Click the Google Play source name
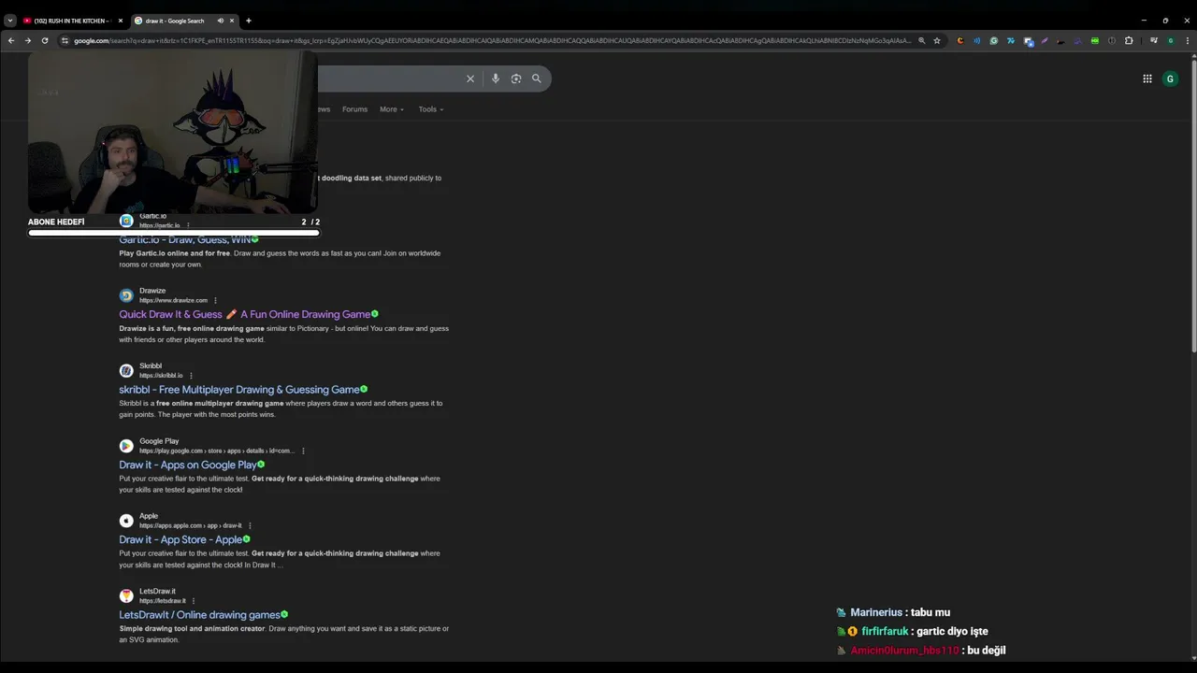 (x=159, y=441)
